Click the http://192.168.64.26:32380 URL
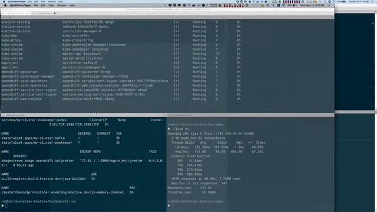The image size is (377, 212). tap(229, 134)
